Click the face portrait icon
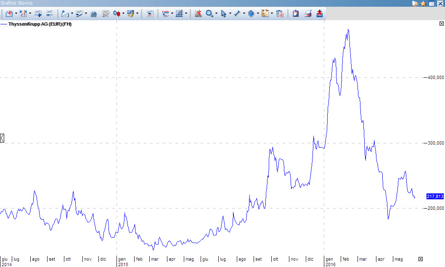 point(265,13)
